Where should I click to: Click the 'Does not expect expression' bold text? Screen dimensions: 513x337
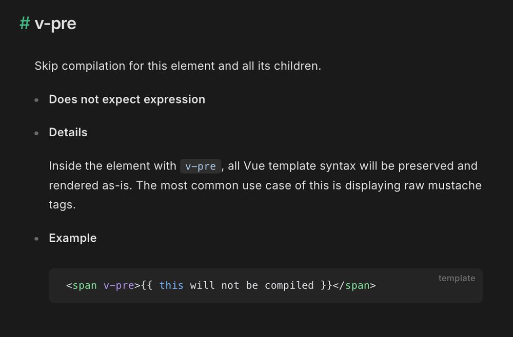(127, 99)
